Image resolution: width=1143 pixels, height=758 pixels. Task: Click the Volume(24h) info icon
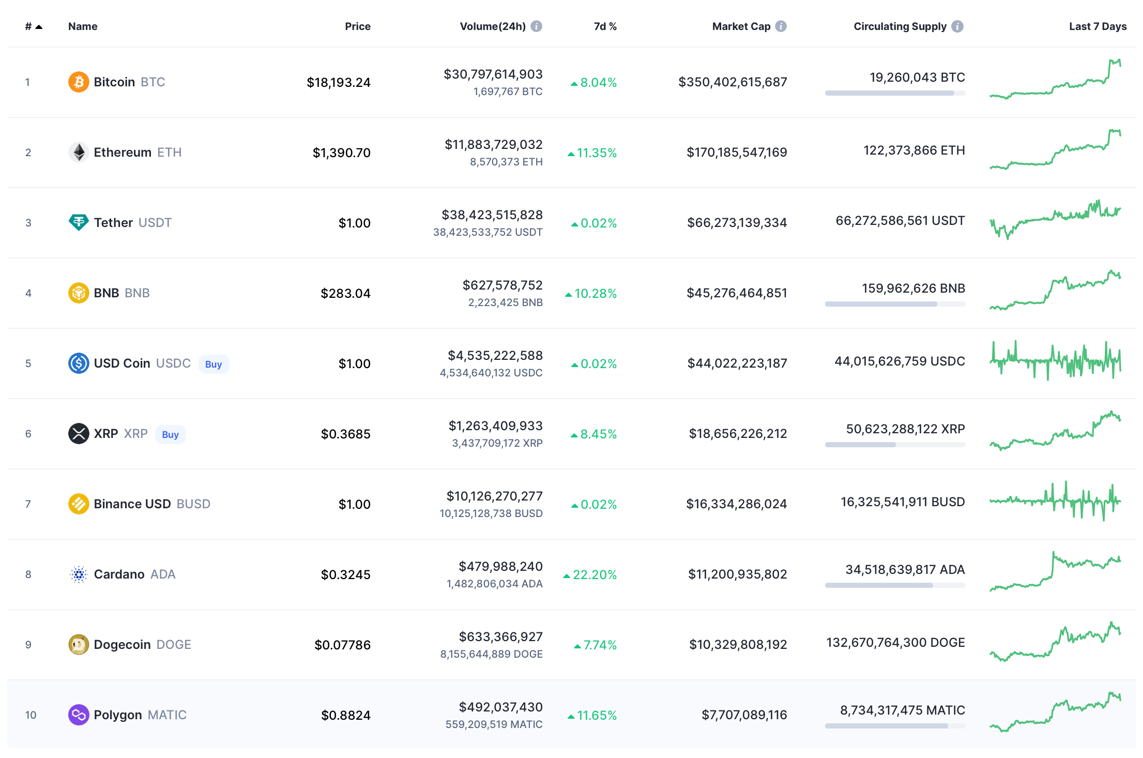[x=537, y=26]
